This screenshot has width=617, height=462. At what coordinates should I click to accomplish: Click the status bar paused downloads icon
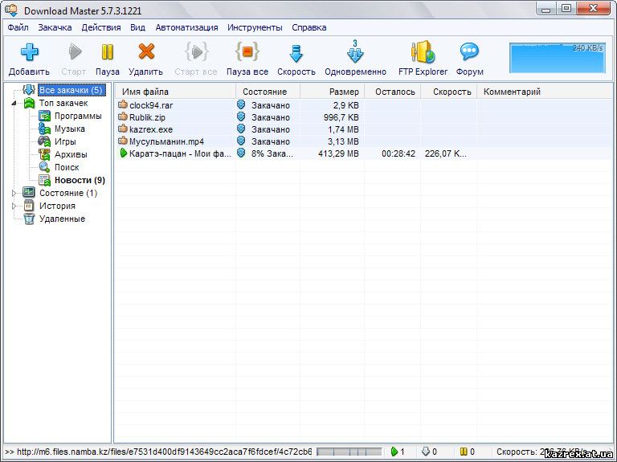coord(464,452)
